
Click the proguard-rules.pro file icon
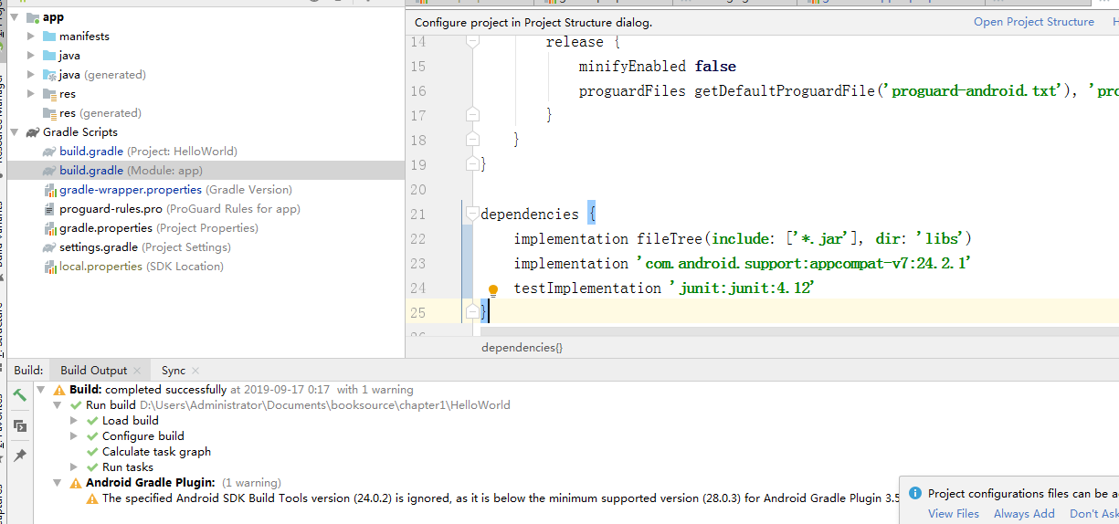click(50, 209)
